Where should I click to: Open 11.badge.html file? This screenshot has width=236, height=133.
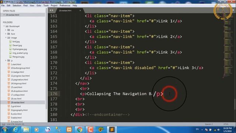tap(17, 72)
